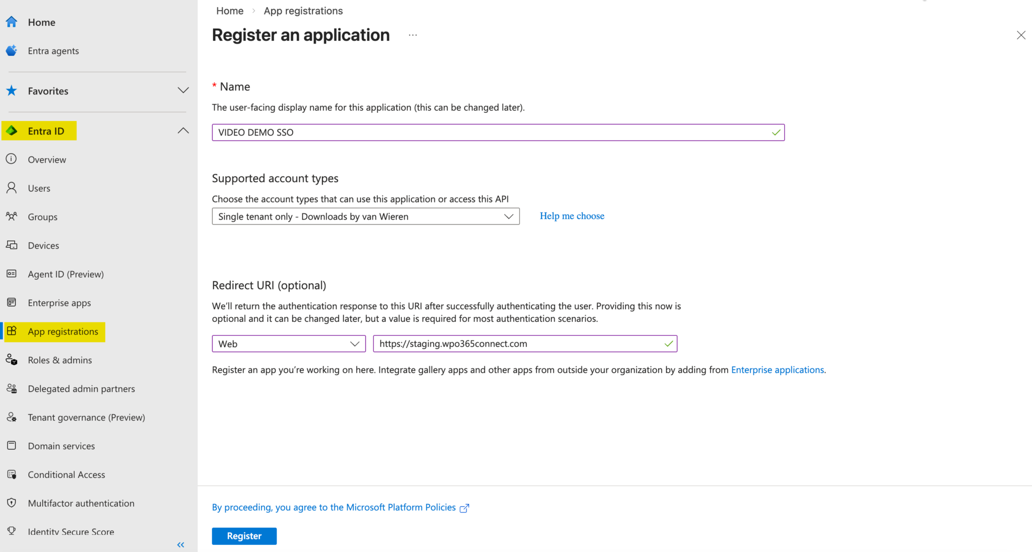Collapse the sidebar with double-chevron icon

[x=181, y=545]
